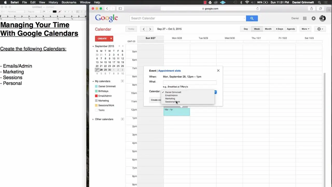
Task: Click the What event title field
Action: 190,82
